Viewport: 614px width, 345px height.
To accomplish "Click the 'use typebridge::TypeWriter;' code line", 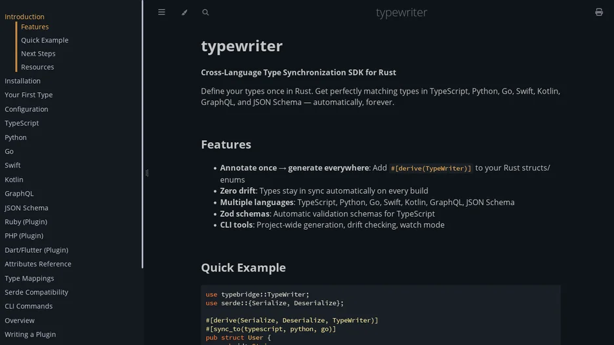I will click(257, 294).
